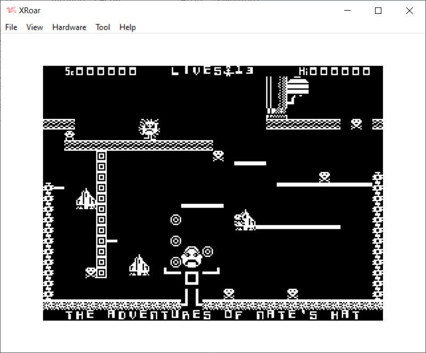The height and width of the screenshot is (353, 426).
Task: Click the game title text at bottom
Action: pyautogui.click(x=212, y=315)
